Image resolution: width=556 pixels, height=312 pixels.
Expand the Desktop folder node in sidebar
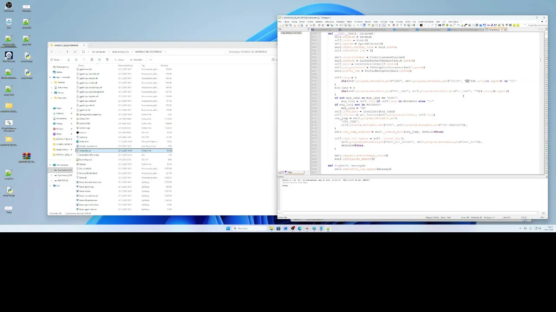click(52, 82)
